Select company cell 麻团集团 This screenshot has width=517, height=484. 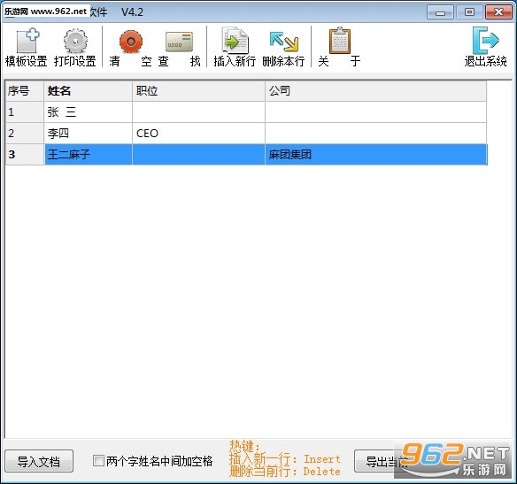tap(376, 155)
